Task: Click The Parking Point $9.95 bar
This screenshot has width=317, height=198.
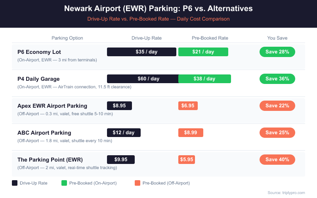Action: tap(121, 160)
